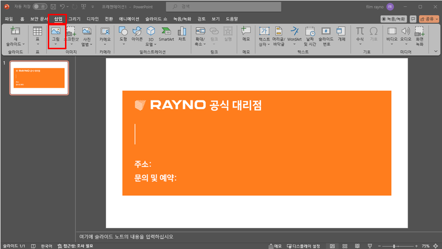Switch to the 애니메이션 tab
Screen dimensions: 442x249
coord(129,19)
